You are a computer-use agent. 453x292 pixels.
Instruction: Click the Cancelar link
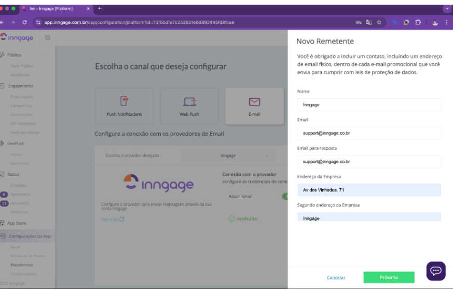click(336, 277)
